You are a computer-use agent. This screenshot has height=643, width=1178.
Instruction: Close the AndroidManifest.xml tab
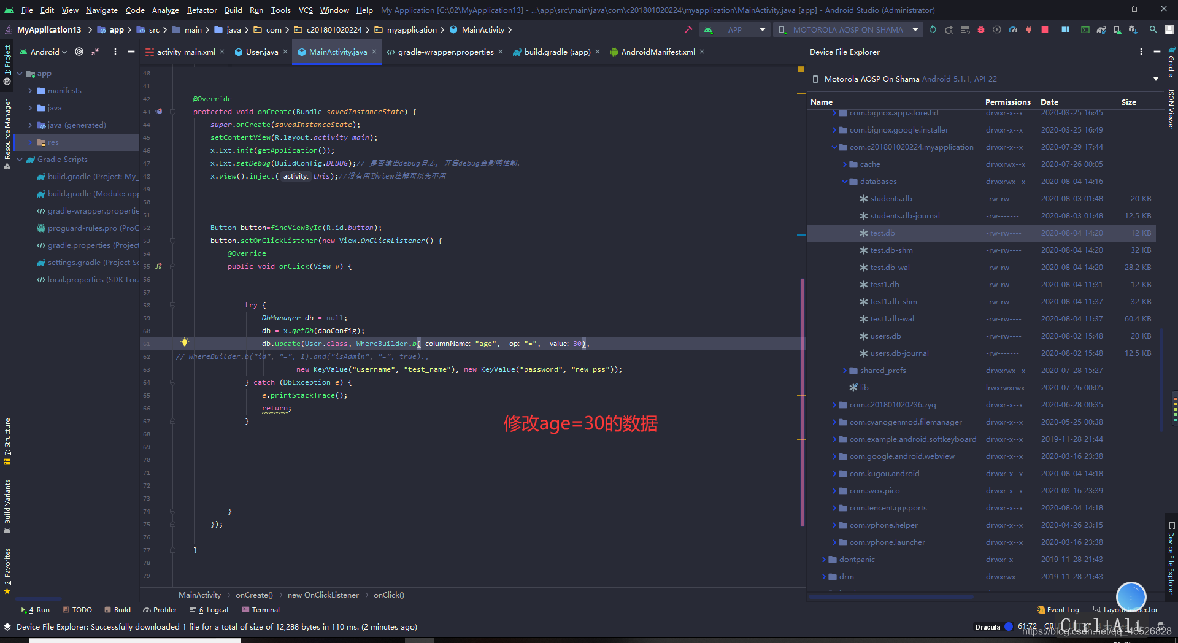coord(702,52)
